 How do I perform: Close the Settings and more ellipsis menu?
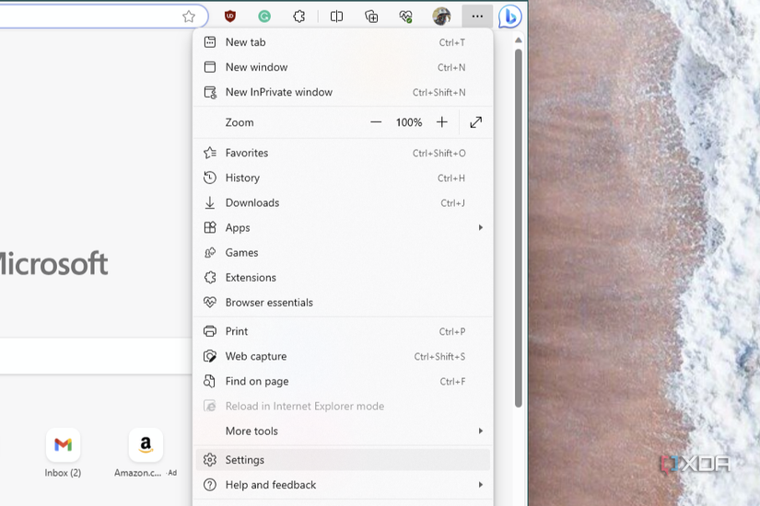coord(477,17)
